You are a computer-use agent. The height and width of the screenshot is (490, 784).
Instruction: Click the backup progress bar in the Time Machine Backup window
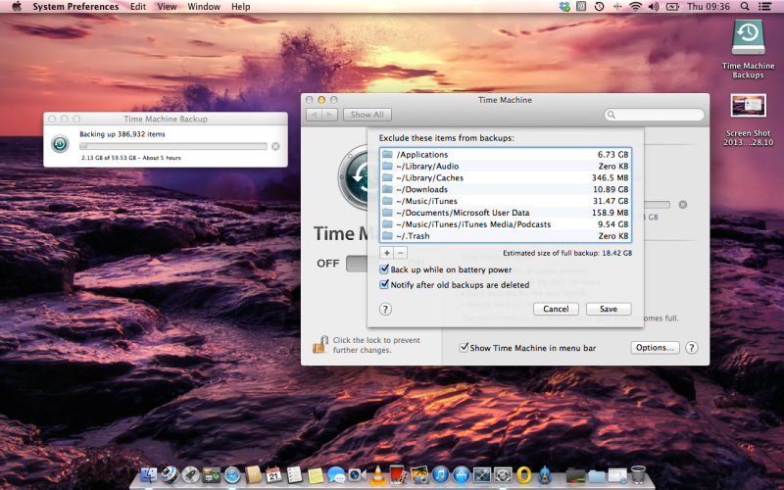[x=173, y=146]
